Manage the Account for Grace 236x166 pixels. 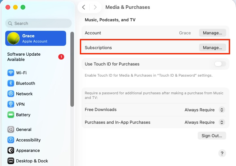pyautogui.click(x=212, y=33)
